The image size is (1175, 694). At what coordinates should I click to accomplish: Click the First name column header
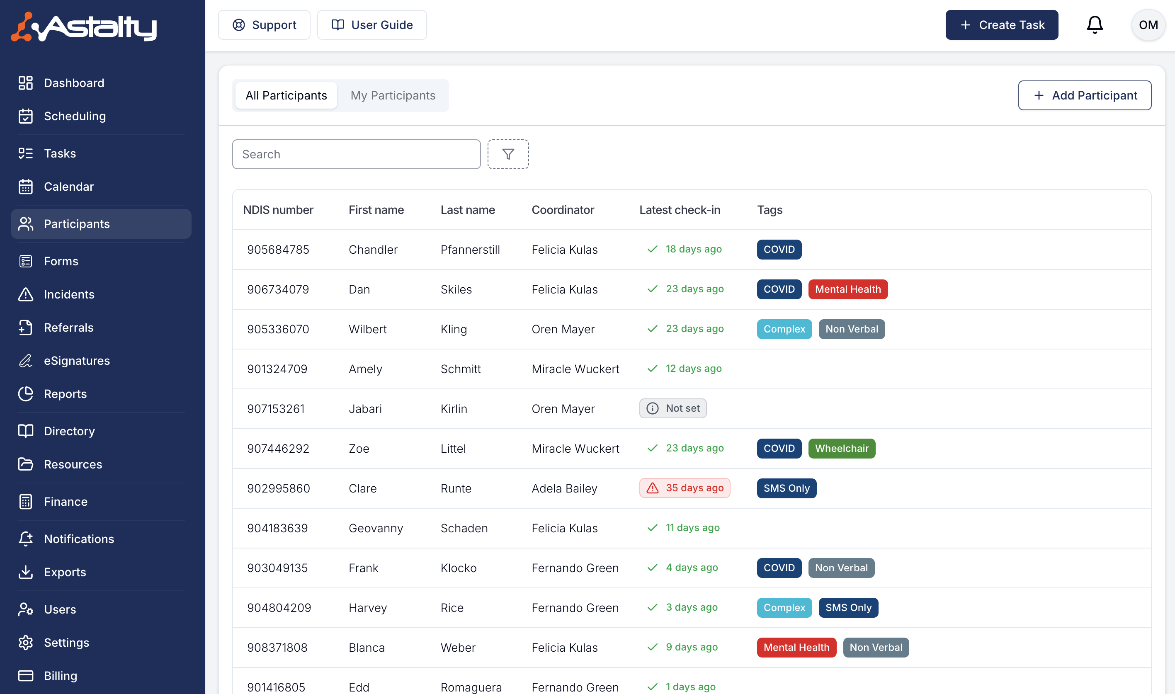pyautogui.click(x=376, y=210)
